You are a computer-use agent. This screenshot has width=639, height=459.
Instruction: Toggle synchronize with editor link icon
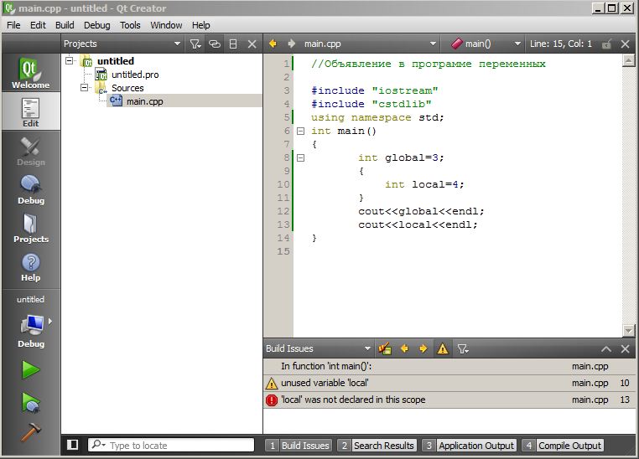215,44
